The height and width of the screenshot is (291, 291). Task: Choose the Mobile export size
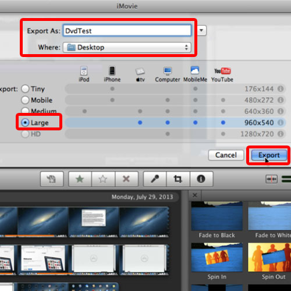tap(26, 100)
